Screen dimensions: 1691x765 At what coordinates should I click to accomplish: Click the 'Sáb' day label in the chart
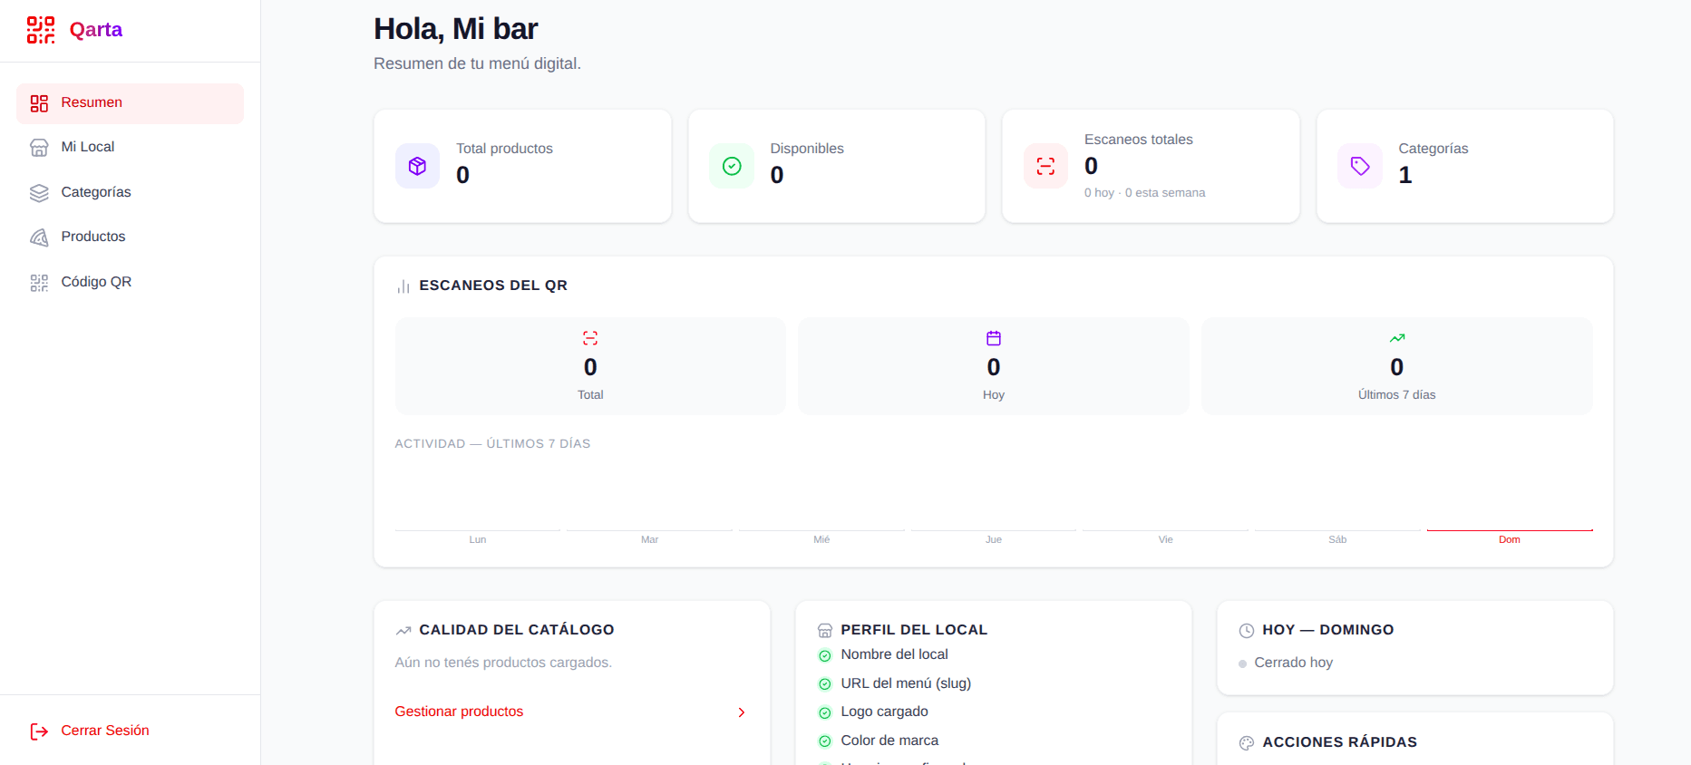pos(1337,540)
